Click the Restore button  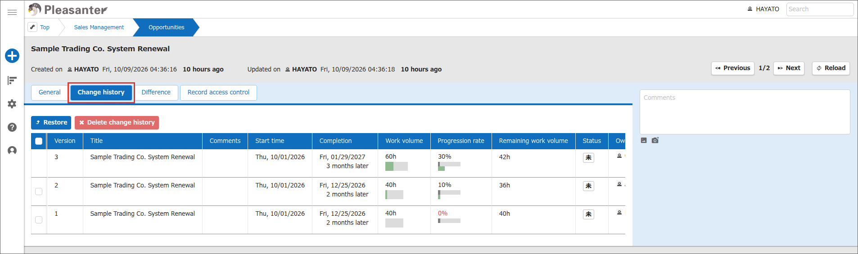pos(51,122)
